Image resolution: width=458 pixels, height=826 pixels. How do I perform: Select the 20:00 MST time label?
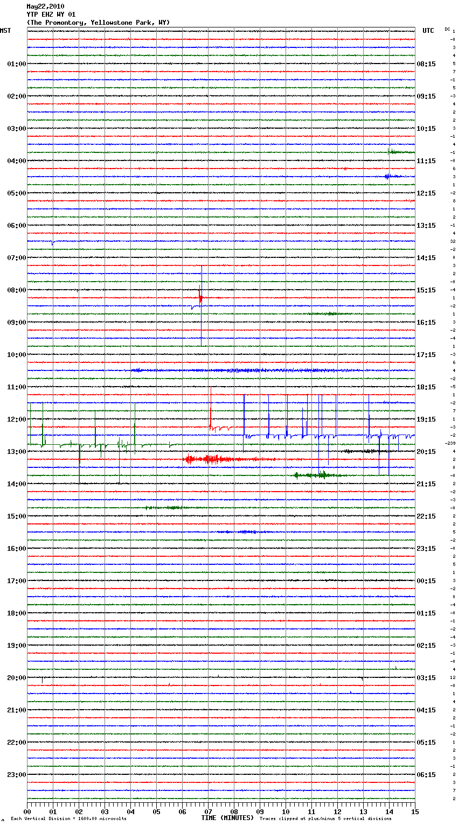[16, 678]
